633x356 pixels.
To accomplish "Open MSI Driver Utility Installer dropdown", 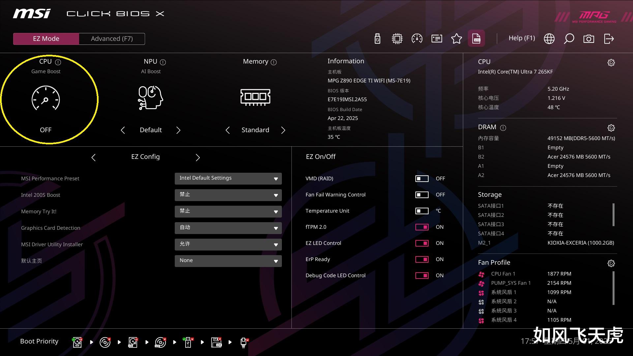I will click(228, 245).
